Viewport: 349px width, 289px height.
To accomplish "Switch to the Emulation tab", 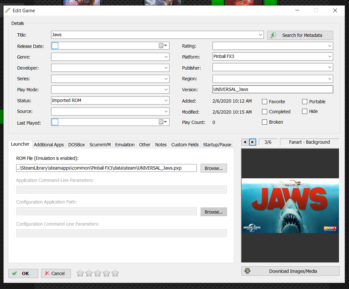I will [x=125, y=145].
